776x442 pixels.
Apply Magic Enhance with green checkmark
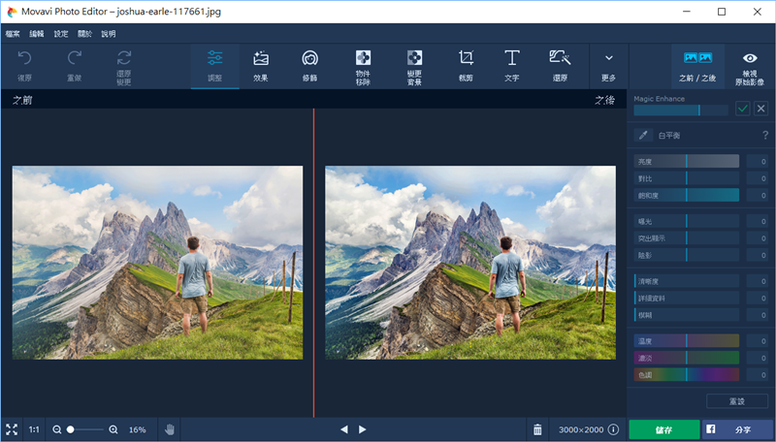tap(743, 109)
